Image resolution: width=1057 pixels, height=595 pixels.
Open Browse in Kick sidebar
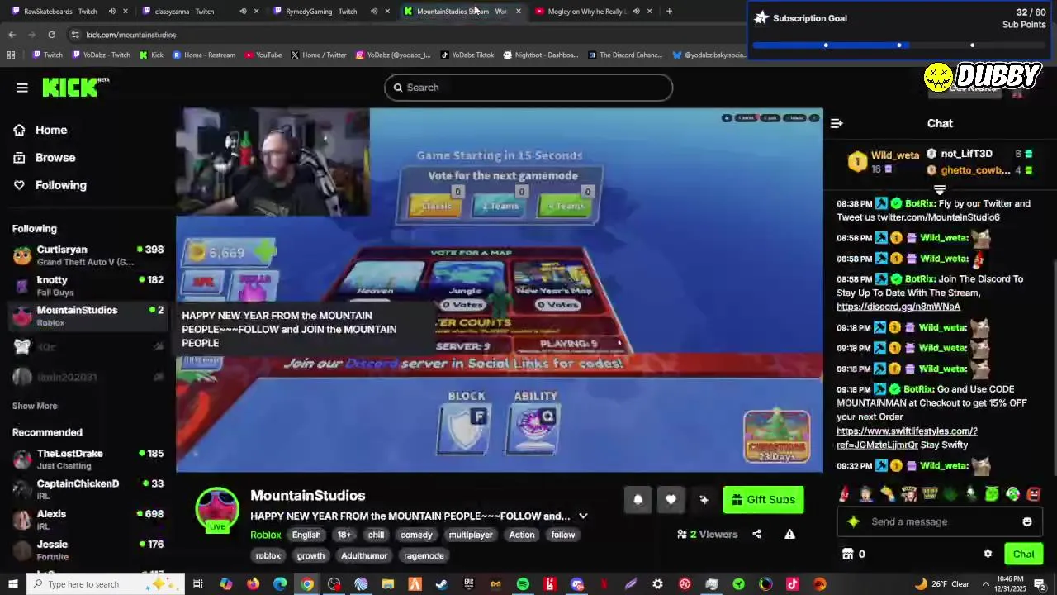coord(55,158)
